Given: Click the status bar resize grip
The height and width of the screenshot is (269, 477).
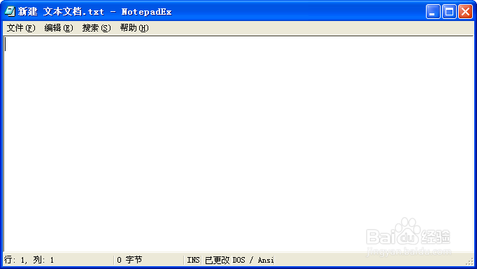Looking at the screenshot, I should (x=470, y=261).
